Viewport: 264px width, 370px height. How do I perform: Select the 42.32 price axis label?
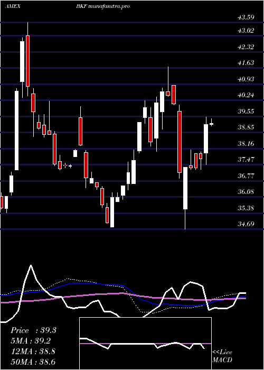(x=246, y=47)
